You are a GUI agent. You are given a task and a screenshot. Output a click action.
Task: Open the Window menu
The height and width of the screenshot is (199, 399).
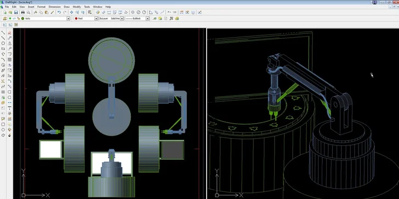(x=98, y=7)
